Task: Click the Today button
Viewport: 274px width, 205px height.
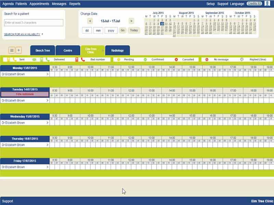Action: pos(134,30)
